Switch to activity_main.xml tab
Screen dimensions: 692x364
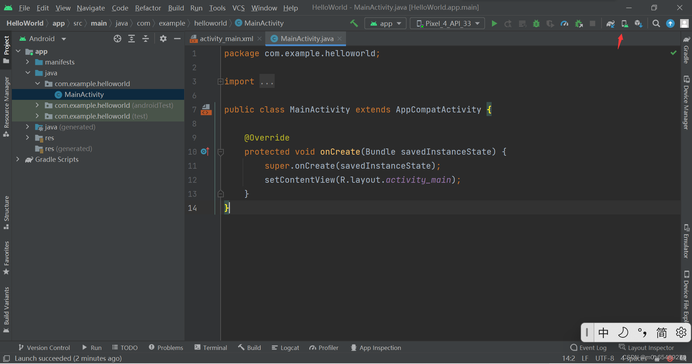[226, 39]
